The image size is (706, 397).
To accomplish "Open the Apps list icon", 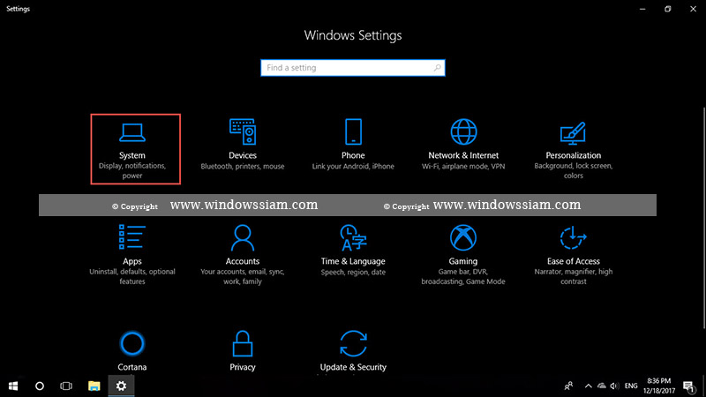I will pyautogui.click(x=131, y=236).
